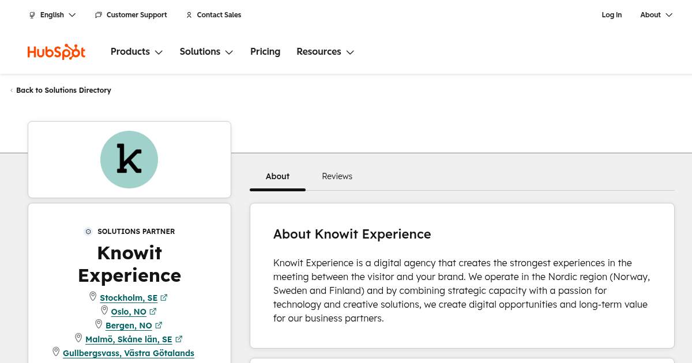Click the Knowit Experience logo circle
This screenshot has width=692, height=363.
[x=129, y=160]
